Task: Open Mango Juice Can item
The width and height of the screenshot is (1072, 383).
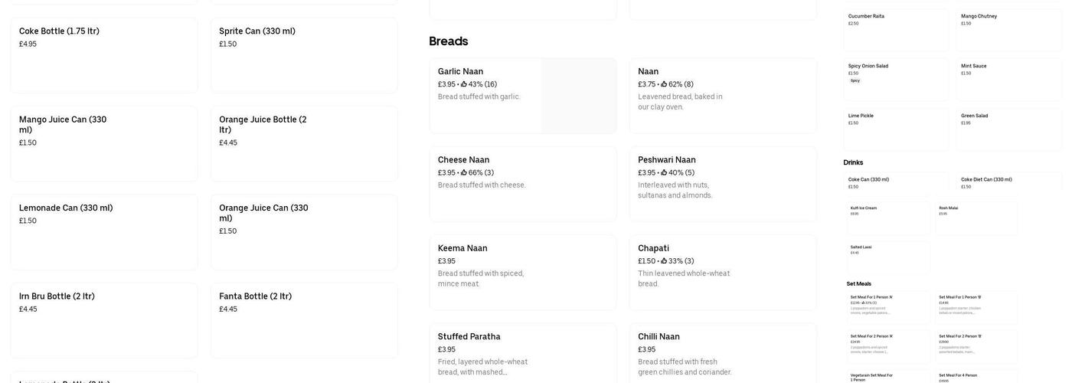Action: click(104, 143)
